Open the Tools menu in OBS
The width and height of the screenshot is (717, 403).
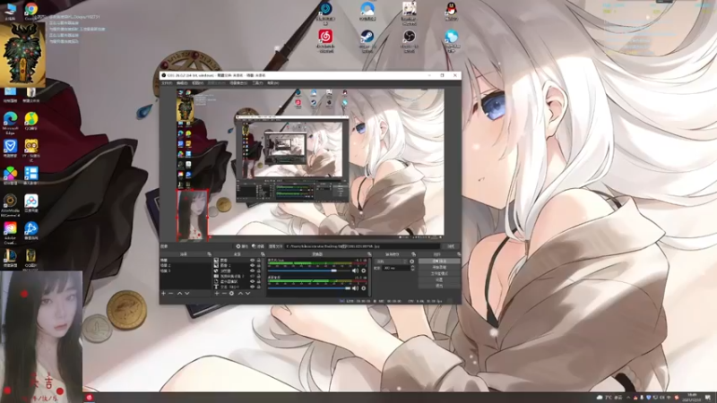257,83
